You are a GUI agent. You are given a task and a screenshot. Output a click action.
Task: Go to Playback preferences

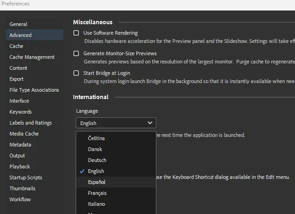click(35, 167)
